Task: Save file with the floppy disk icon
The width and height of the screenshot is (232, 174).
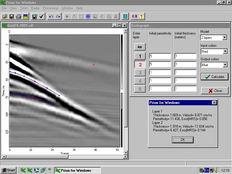Action: (12, 17)
